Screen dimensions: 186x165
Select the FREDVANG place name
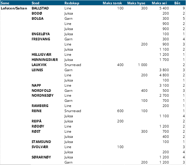41,39
